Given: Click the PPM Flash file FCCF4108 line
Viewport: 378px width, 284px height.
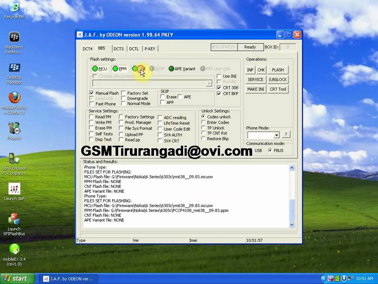Looking at the screenshot, I should point(156,210).
